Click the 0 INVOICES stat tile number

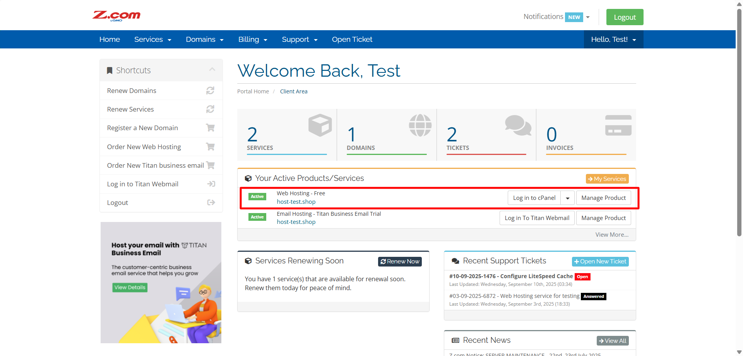(x=551, y=135)
